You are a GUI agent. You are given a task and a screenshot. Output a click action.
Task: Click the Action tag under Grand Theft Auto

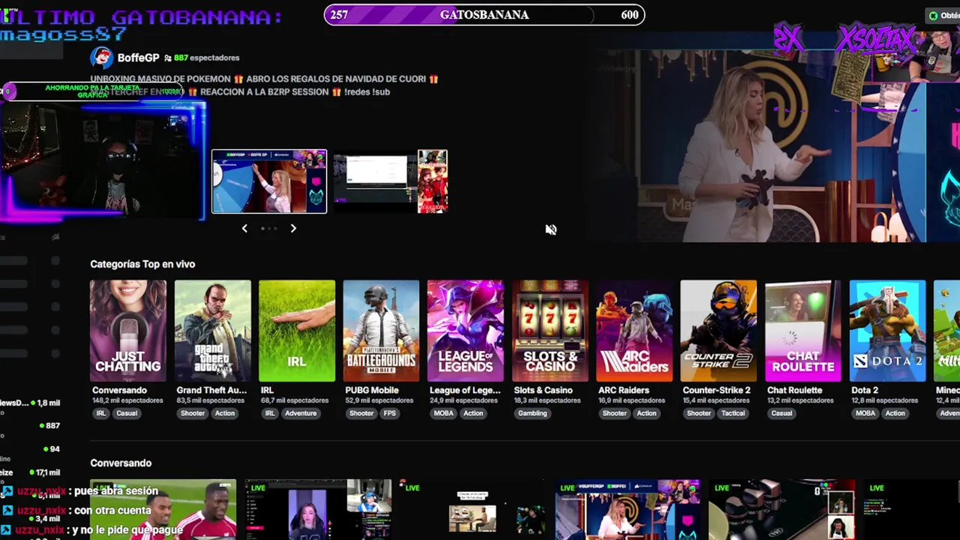point(225,413)
